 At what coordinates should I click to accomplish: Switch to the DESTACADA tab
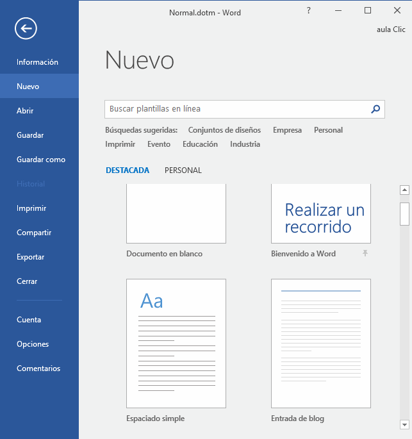[128, 170]
